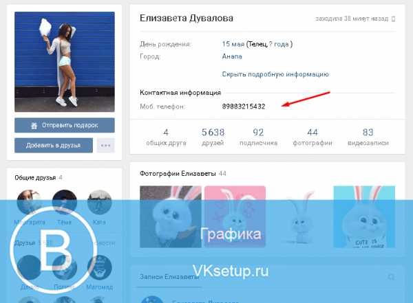Collapse details via Скрыть подробную информацию

tap(275, 74)
